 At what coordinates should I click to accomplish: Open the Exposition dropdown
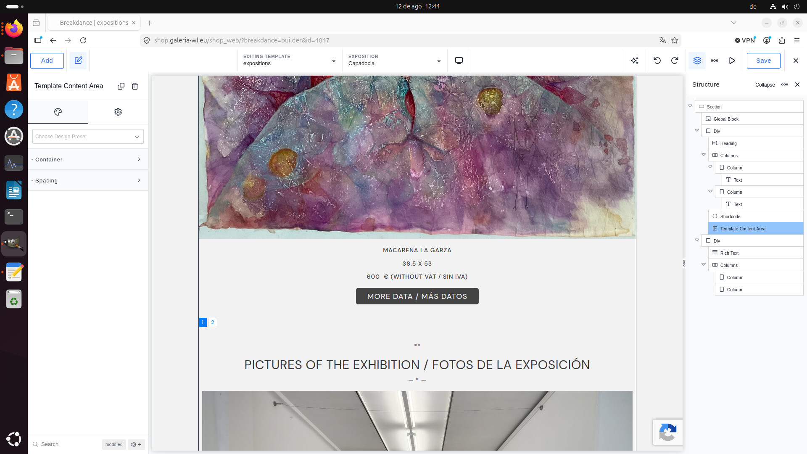tap(395, 61)
